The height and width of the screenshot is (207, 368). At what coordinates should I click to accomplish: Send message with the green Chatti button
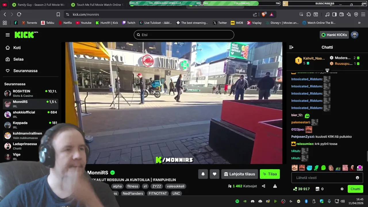[355, 189]
